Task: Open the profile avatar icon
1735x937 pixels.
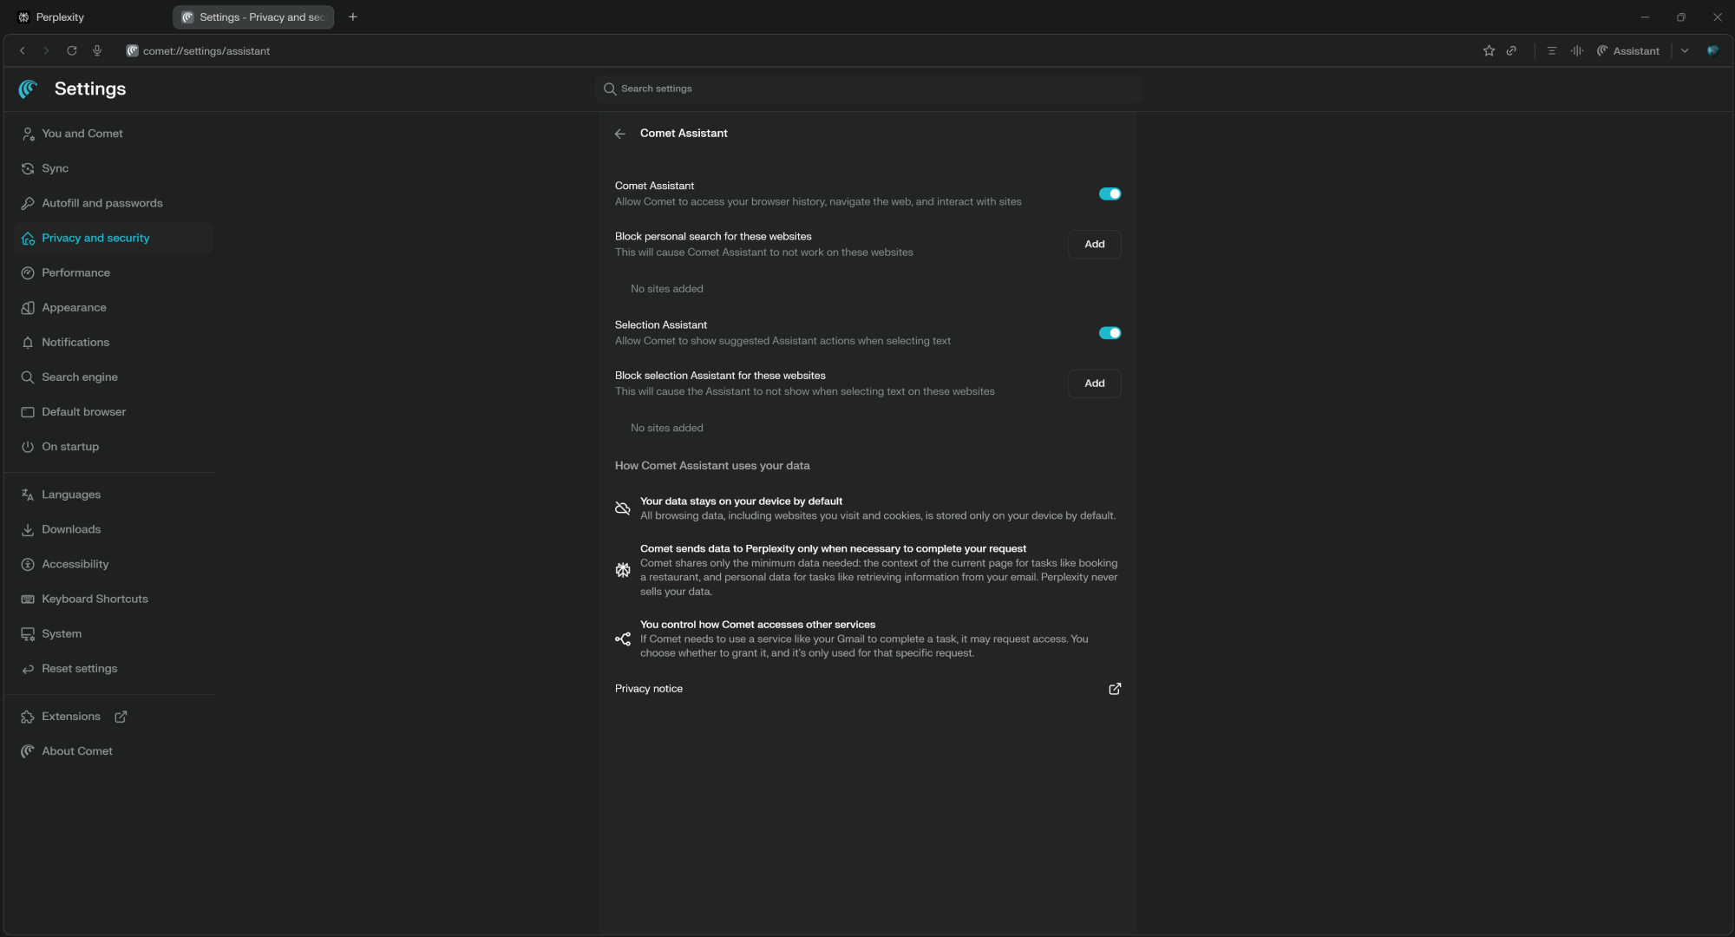Action: pos(1712,51)
